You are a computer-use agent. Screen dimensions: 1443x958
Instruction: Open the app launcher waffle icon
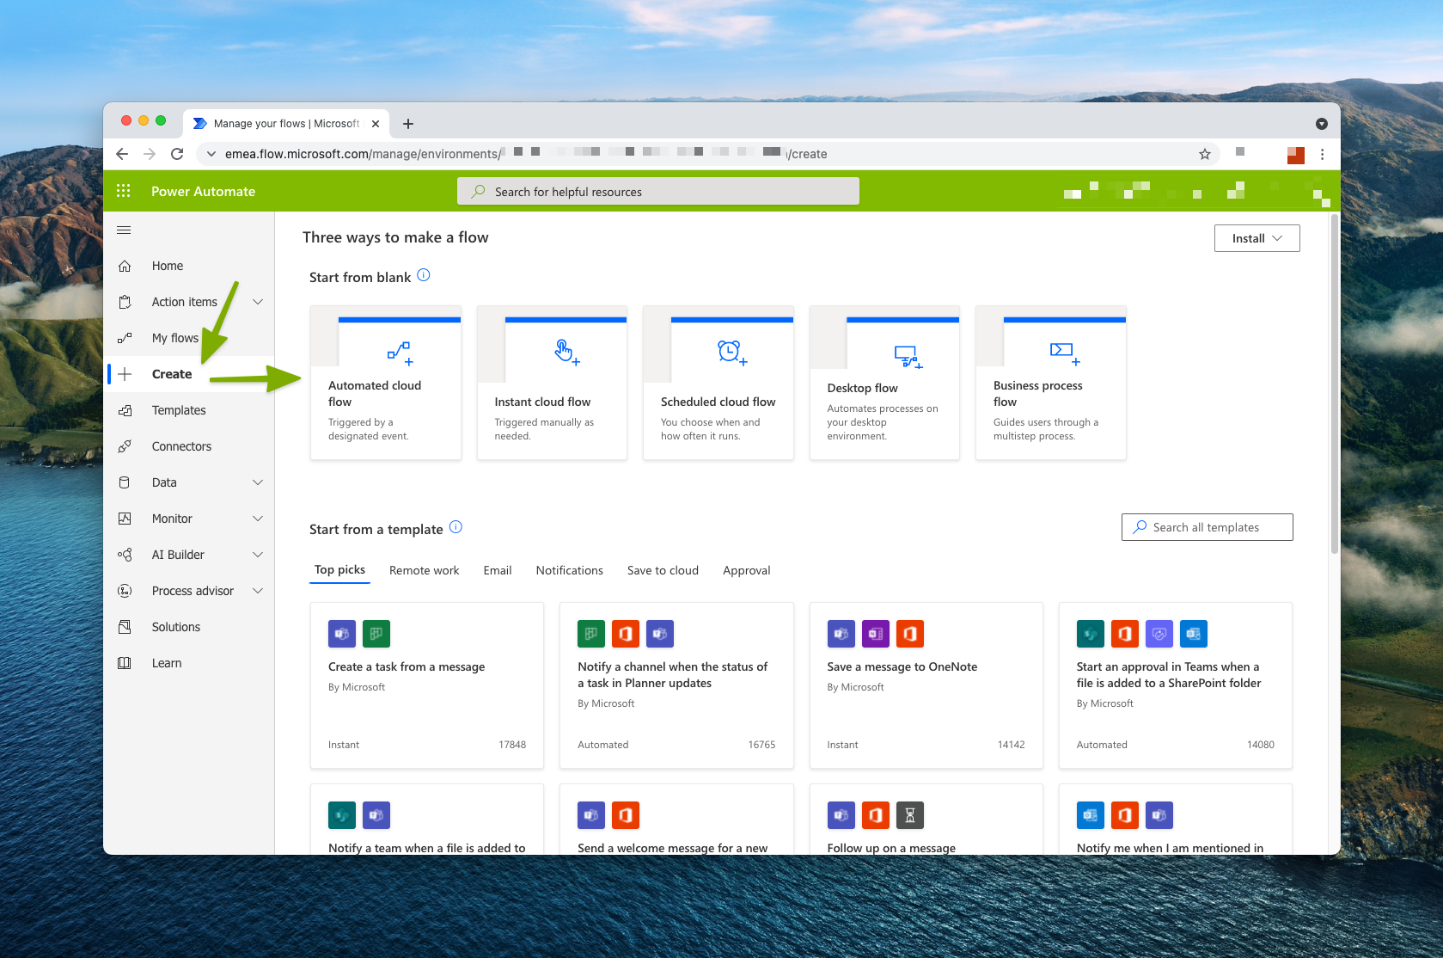point(124,191)
